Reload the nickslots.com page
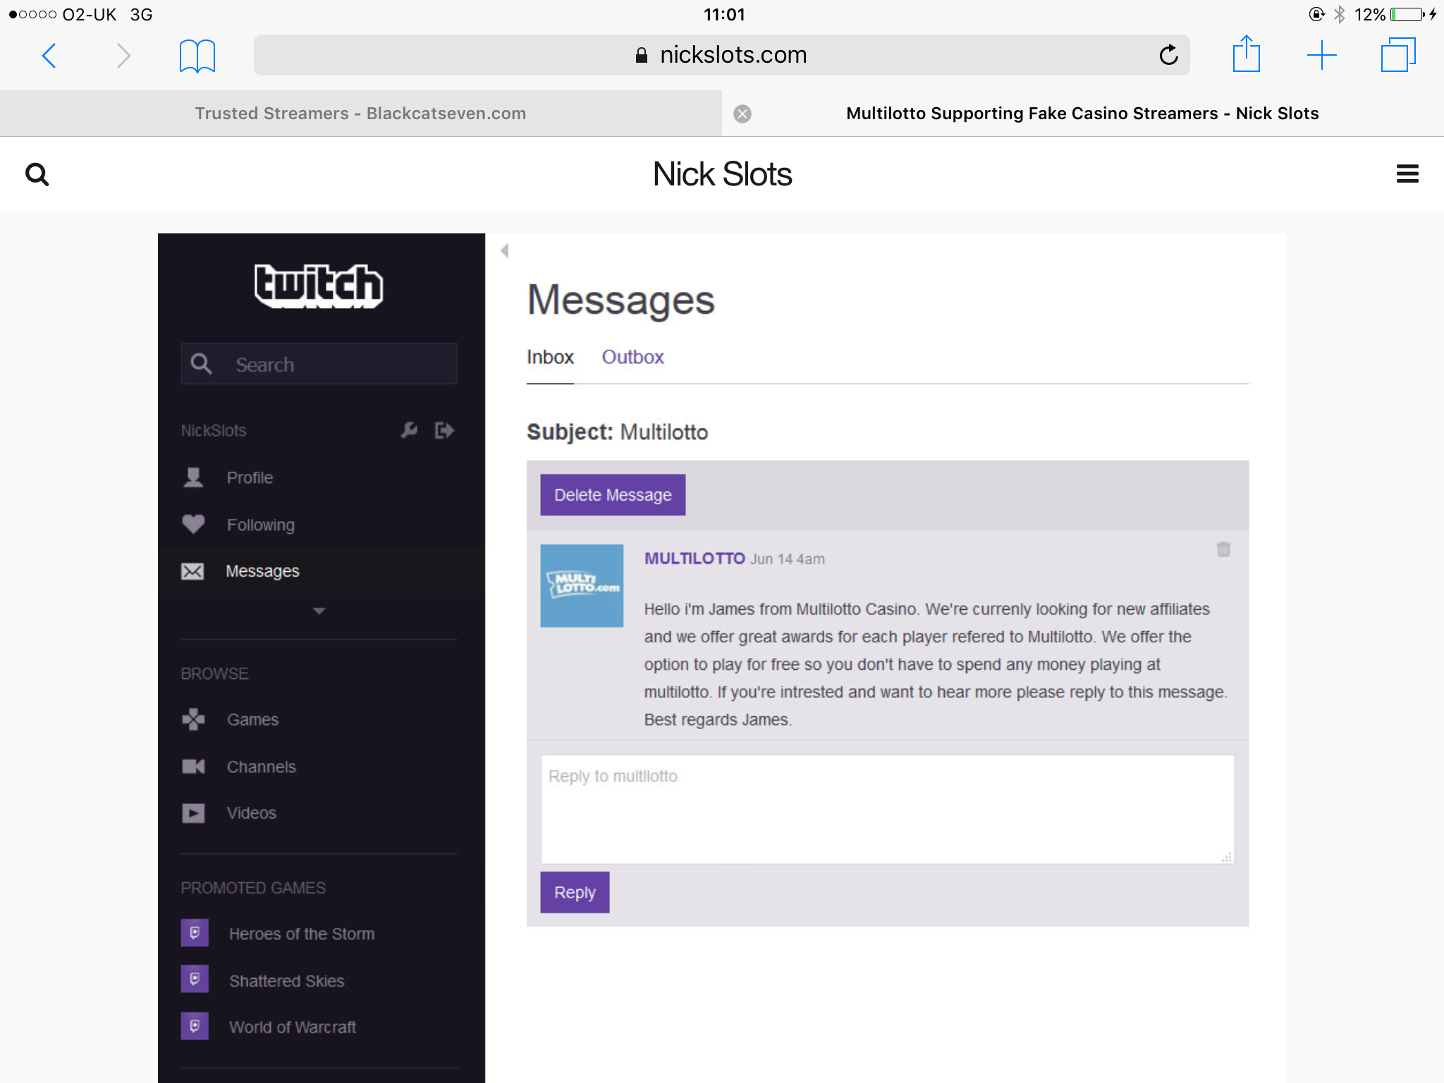Screen dimensions: 1444x1083 (1168, 55)
